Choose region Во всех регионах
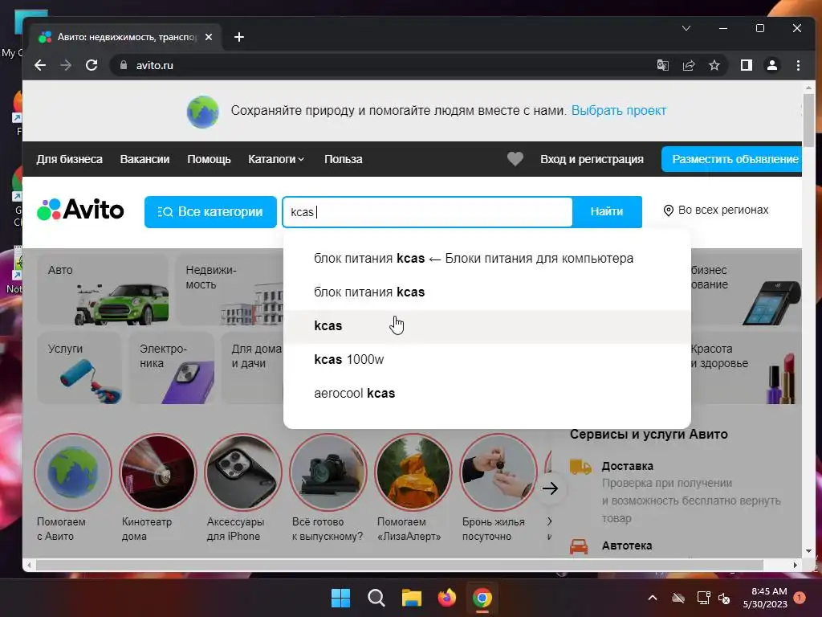Viewport: 822px width, 617px height. tap(716, 210)
